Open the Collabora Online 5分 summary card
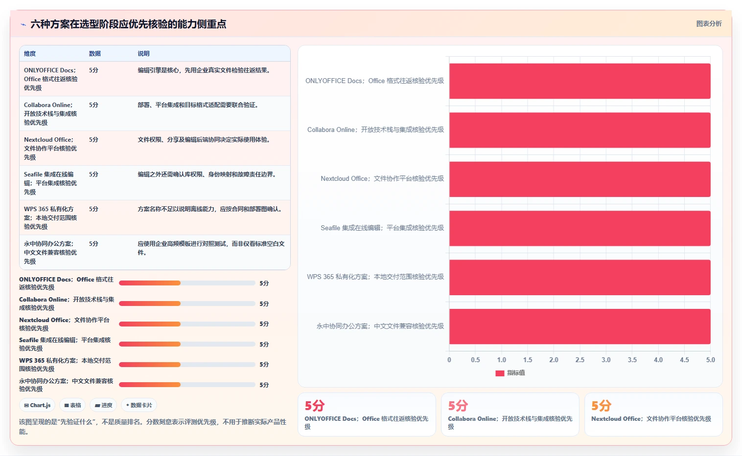 pos(510,414)
